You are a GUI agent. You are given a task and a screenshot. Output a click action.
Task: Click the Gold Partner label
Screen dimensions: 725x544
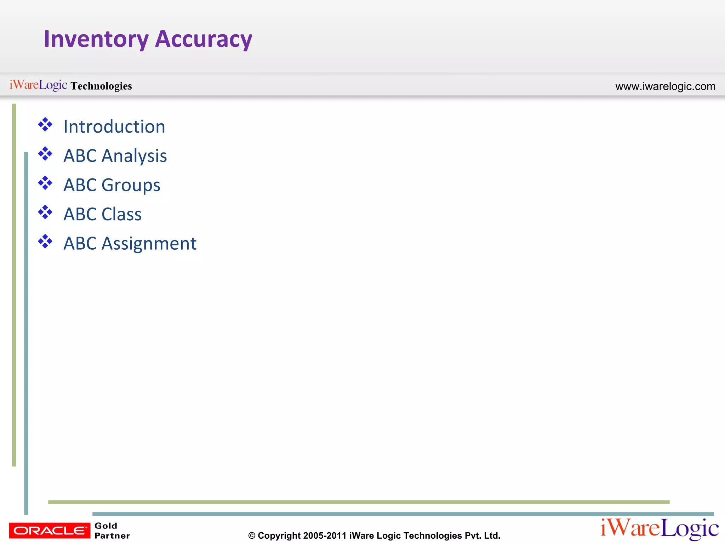[112, 531]
